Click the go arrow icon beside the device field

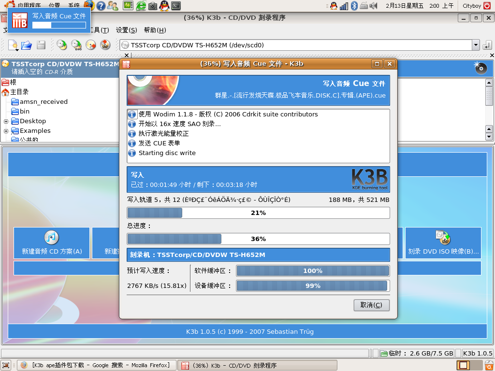tap(487, 45)
